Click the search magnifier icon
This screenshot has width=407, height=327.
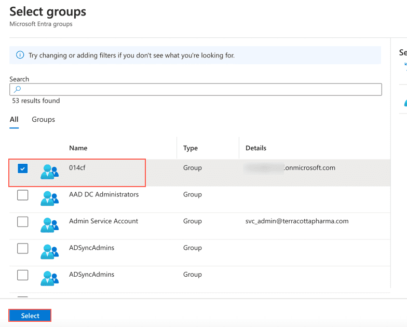[17, 89]
